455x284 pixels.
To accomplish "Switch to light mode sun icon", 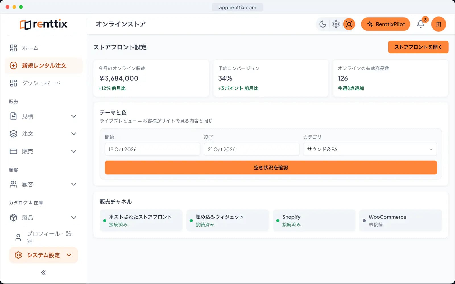I will 349,24.
